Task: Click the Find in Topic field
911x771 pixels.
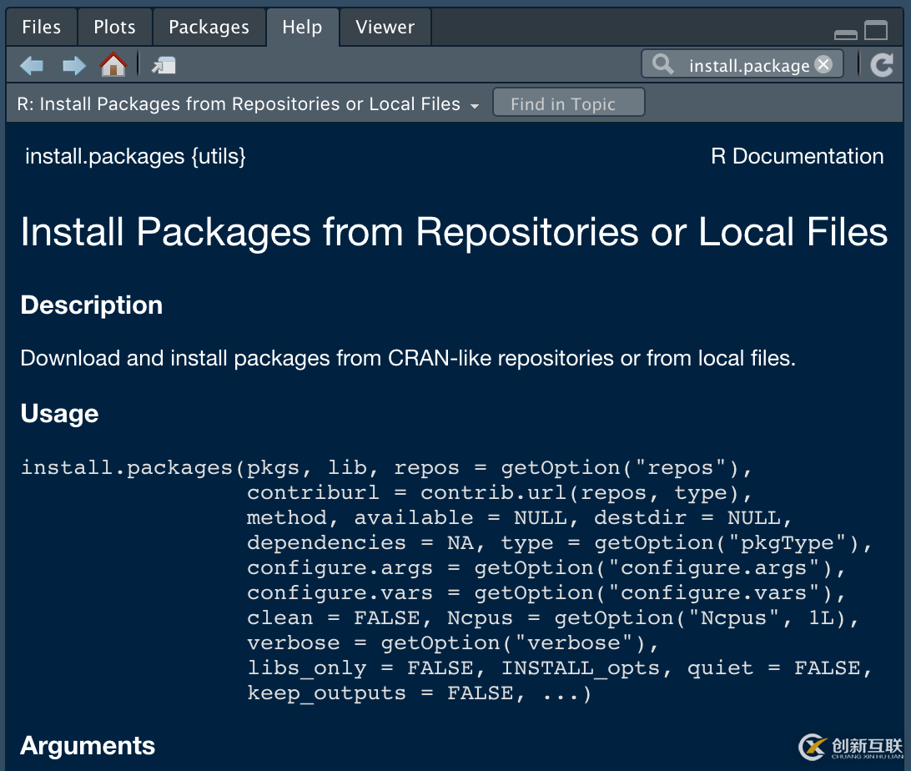Action: (568, 103)
